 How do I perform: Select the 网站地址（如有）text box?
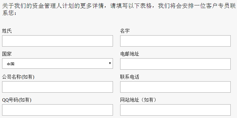pos(175,110)
